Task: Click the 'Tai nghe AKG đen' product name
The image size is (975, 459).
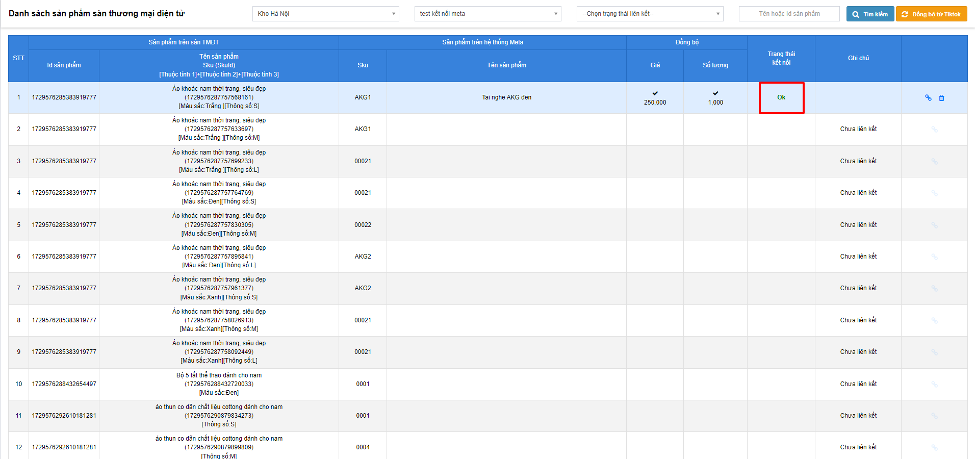Action: (506, 97)
